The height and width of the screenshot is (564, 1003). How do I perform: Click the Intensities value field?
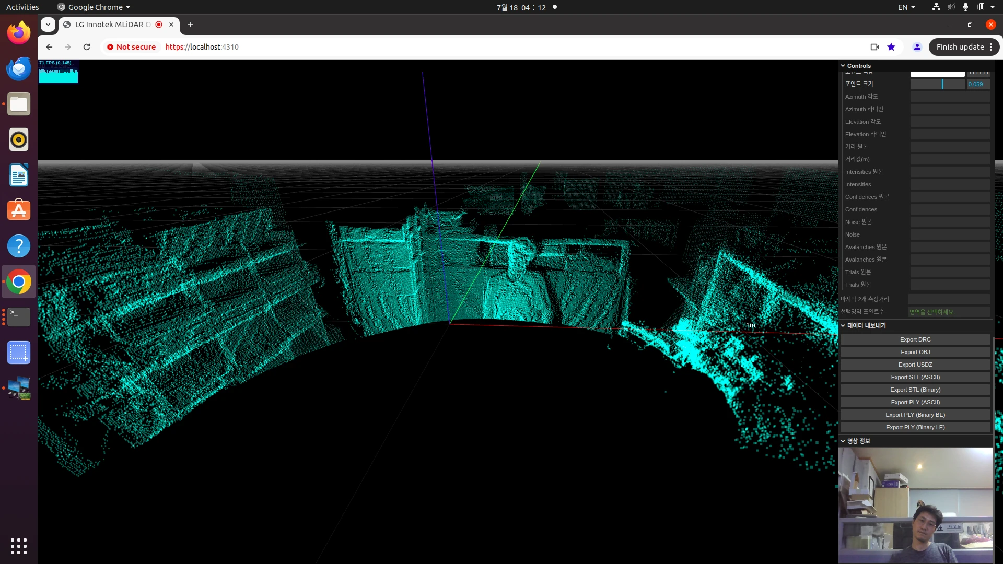950,184
